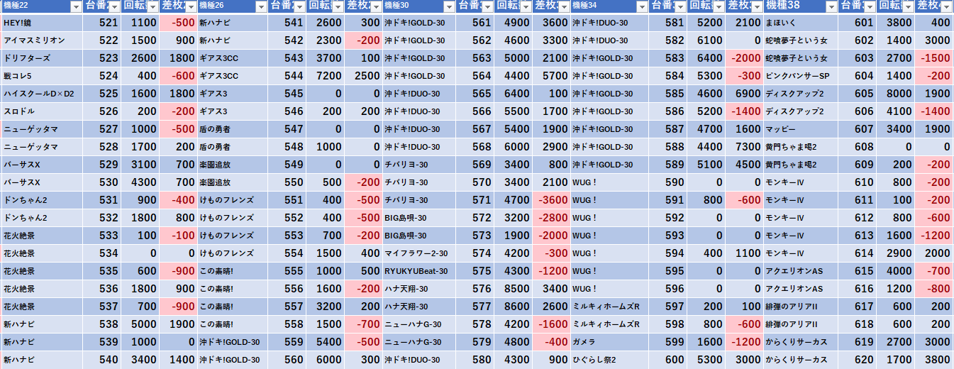Select the '沖ドキ!GOLD-30' cell in row 564

point(418,76)
